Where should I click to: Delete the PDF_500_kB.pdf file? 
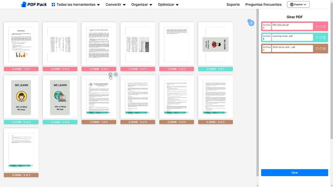324,27
